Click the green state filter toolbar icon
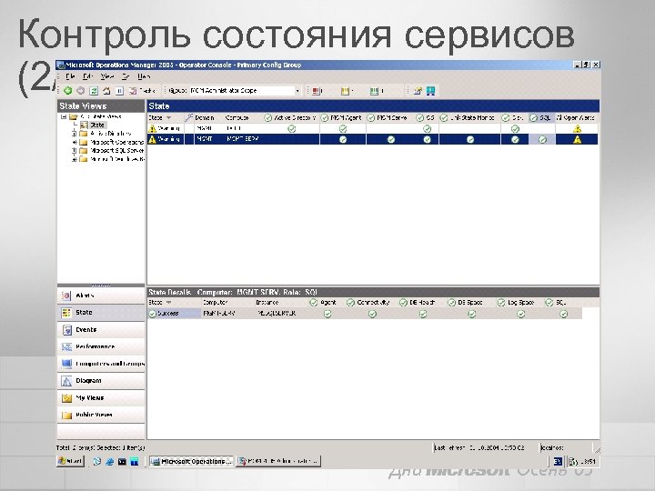The image size is (655, 491). [376, 91]
